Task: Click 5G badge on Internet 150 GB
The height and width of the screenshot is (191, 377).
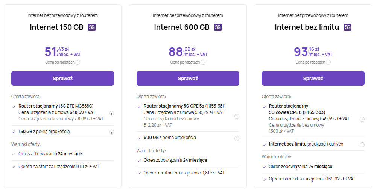Action: point(92,27)
